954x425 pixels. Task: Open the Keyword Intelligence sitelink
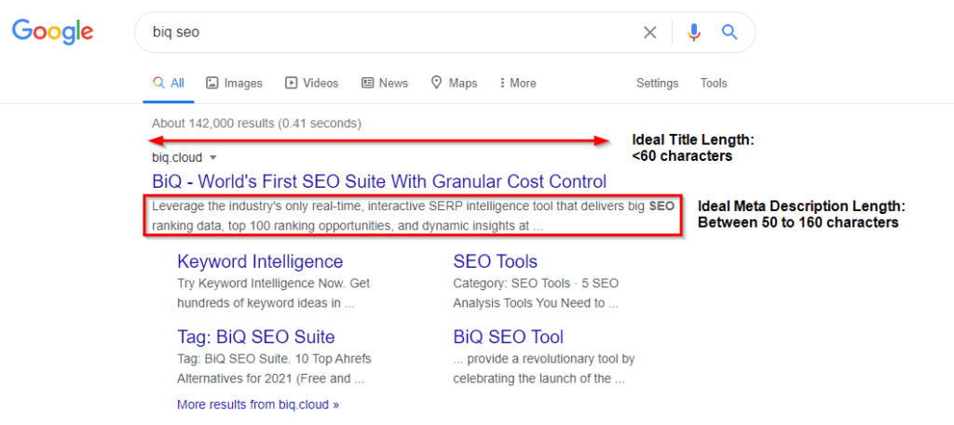pos(260,261)
